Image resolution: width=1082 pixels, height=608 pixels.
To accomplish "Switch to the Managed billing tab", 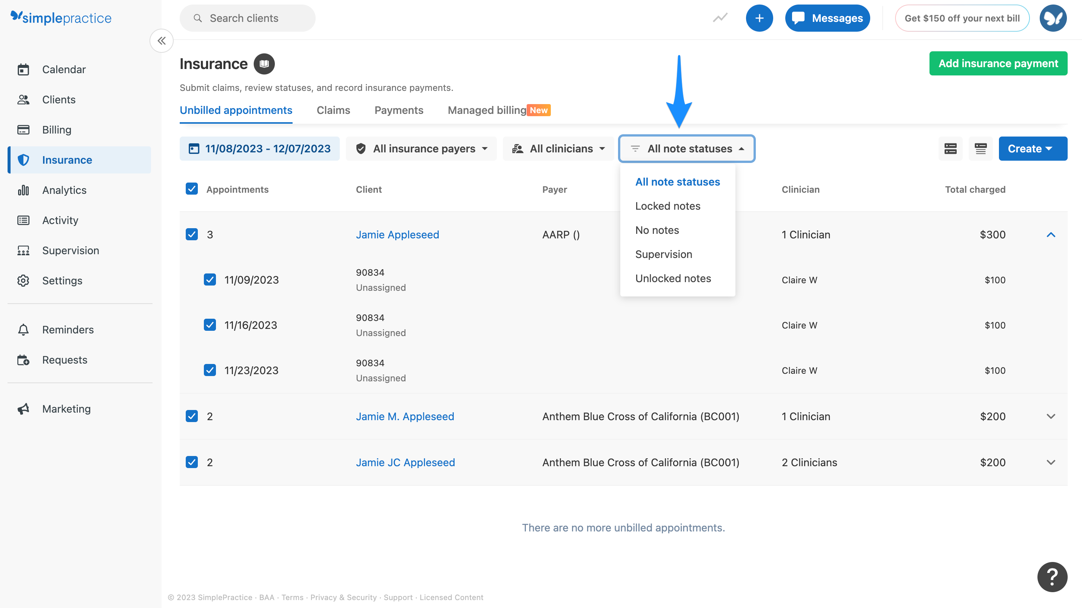I will coord(499,111).
